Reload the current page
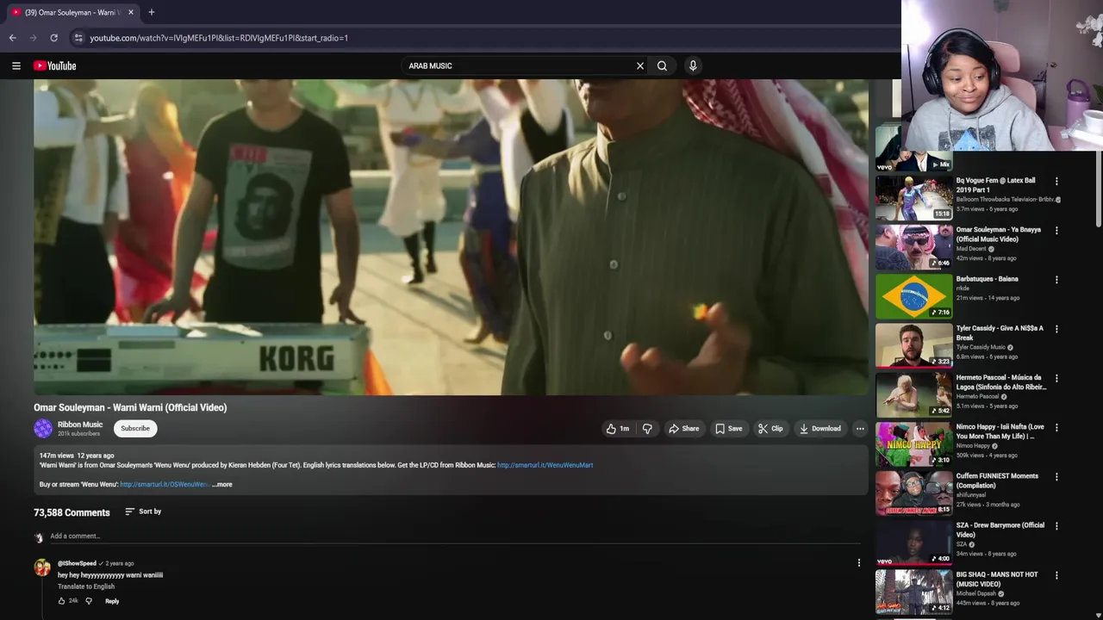 coord(53,38)
